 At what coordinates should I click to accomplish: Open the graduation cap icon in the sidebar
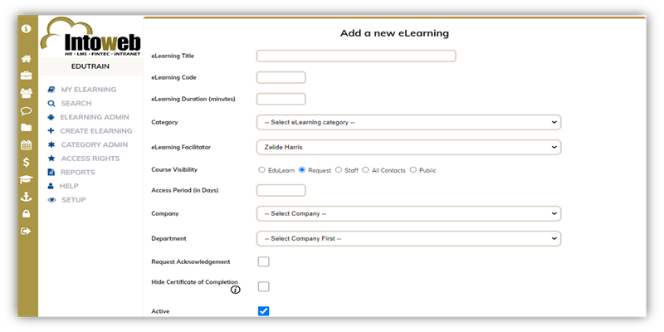point(26,179)
